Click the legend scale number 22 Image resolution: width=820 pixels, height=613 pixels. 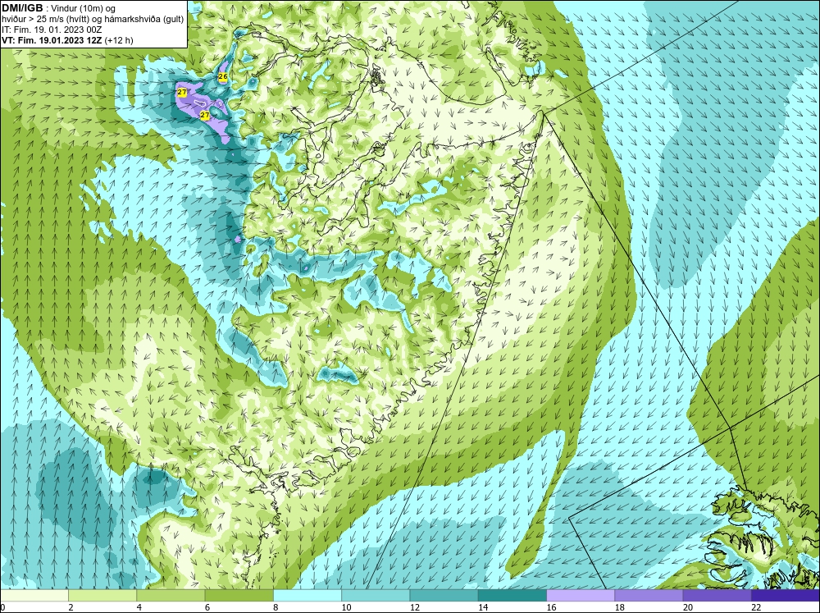[x=756, y=606]
